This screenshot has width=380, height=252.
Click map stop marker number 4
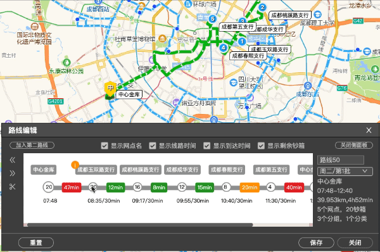tap(223, 47)
